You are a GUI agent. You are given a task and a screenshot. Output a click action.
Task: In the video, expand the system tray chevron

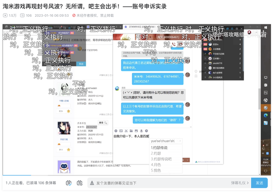tap(264, 141)
